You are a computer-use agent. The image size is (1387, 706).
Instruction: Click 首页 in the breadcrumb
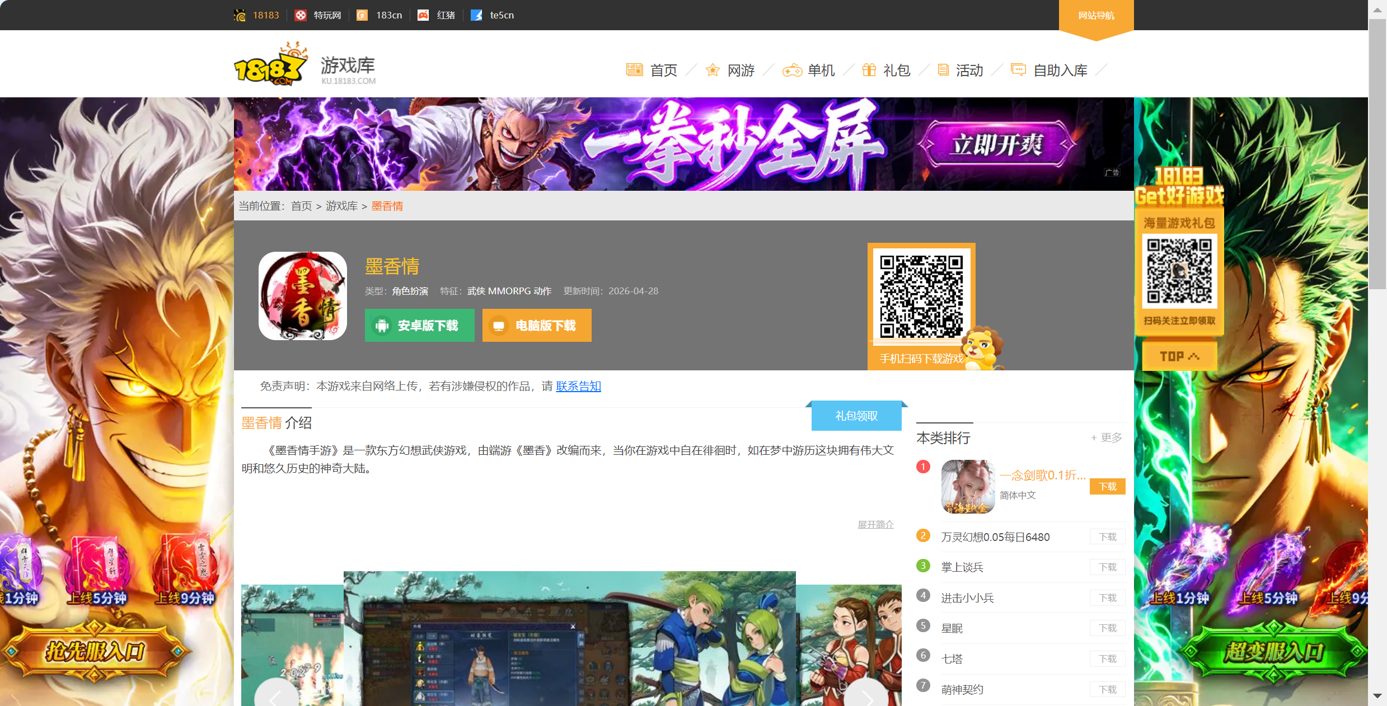[301, 206]
